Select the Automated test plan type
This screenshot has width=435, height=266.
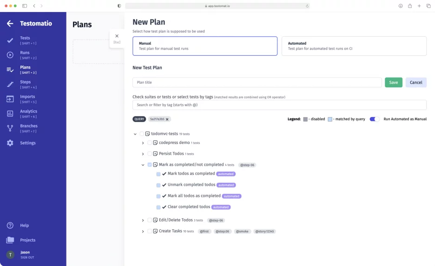354,46
